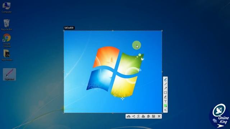The image size is (230, 129).
Task: Search similar images on Google
Action: [x=138, y=116]
